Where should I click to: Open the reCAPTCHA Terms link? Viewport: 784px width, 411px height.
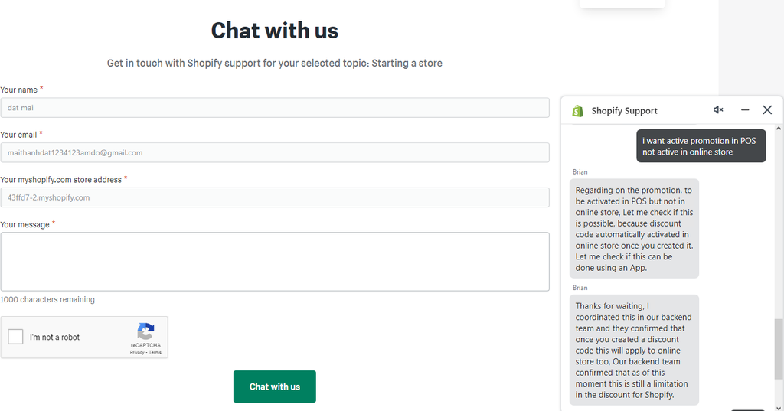pos(155,352)
